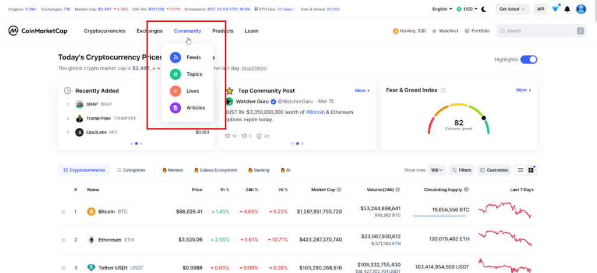The image size is (597, 273).
Task: Click the Read More link
Action: pos(254,68)
